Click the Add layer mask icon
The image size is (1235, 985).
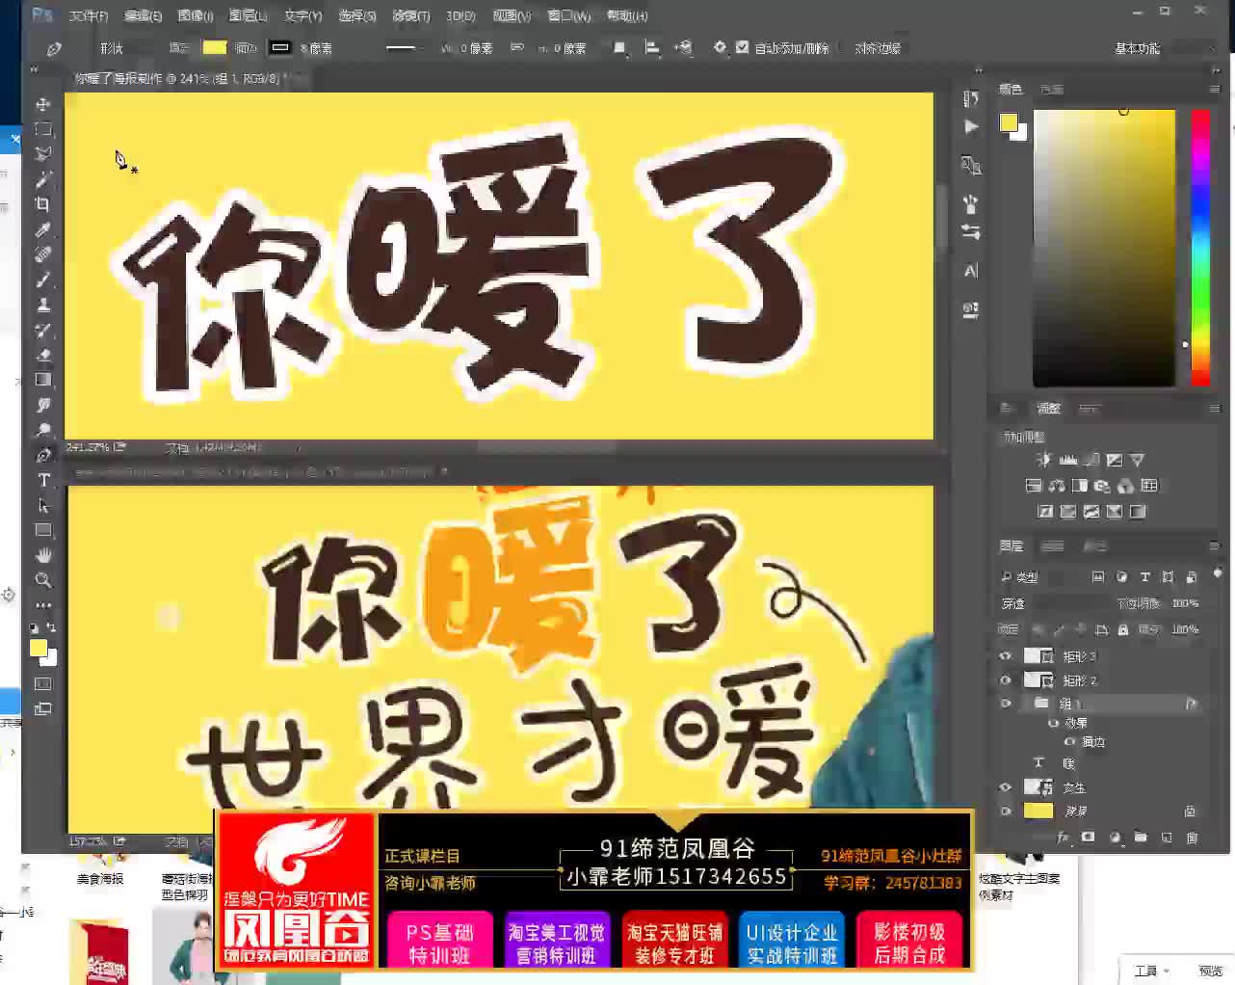1087,837
